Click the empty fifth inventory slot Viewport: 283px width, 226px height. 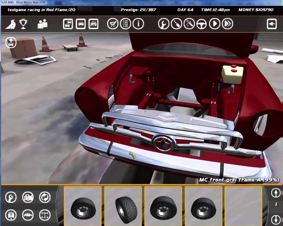[x=243, y=206]
